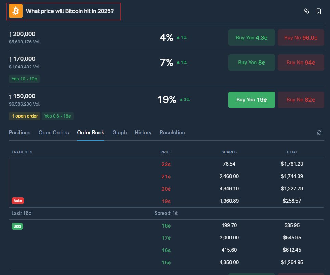Select the Order Book tab

click(91, 133)
